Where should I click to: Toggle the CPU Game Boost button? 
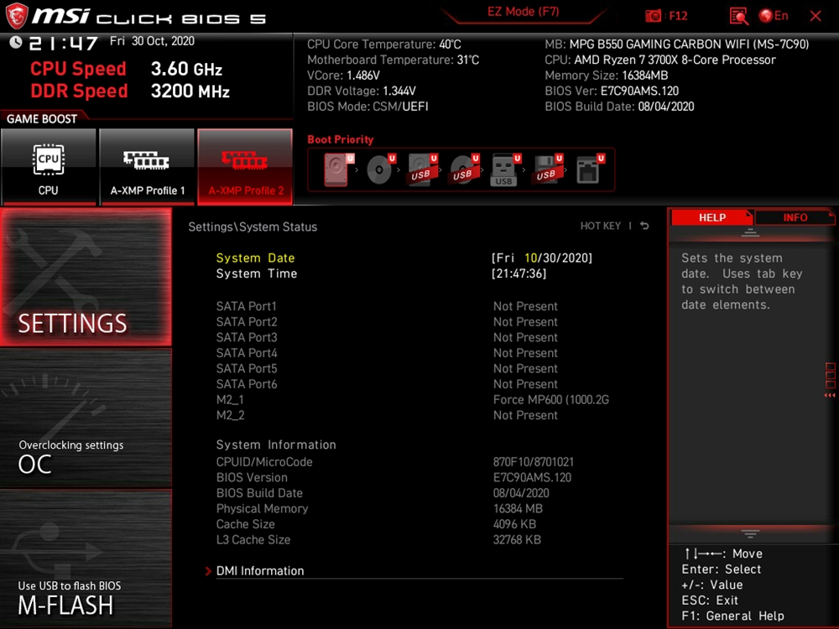coord(48,167)
